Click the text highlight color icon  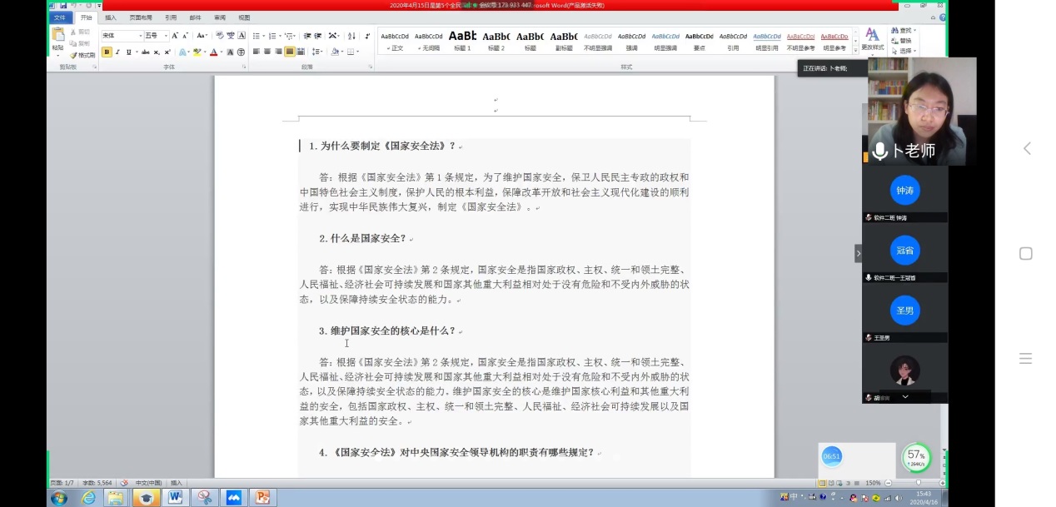click(x=197, y=52)
